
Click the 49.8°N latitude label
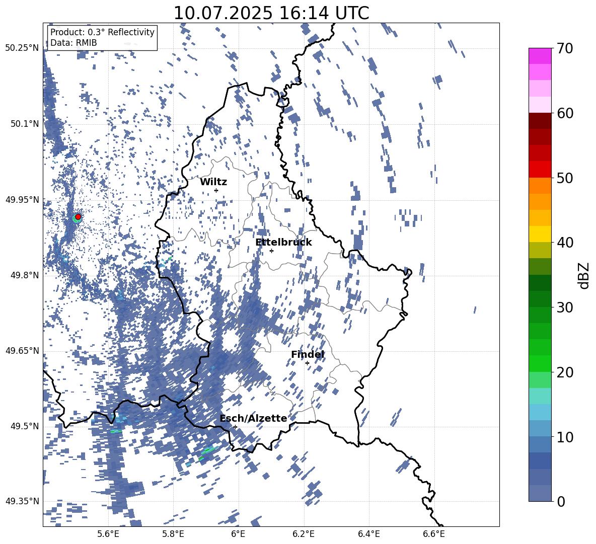25,275
